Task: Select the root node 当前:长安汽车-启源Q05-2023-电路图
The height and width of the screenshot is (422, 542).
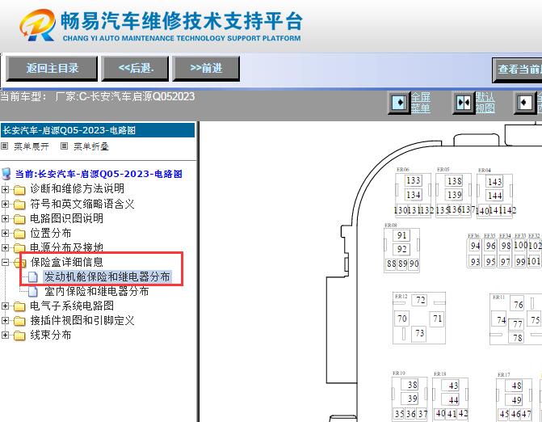Action: click(99, 174)
